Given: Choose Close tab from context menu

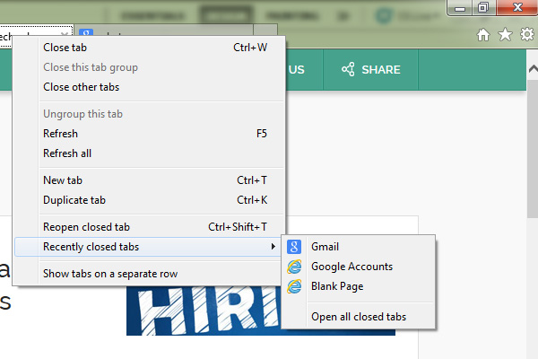Looking at the screenshot, I should (149, 48).
